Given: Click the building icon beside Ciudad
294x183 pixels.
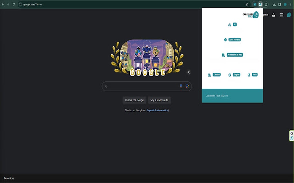Looking at the screenshot, I should click(x=209, y=75).
